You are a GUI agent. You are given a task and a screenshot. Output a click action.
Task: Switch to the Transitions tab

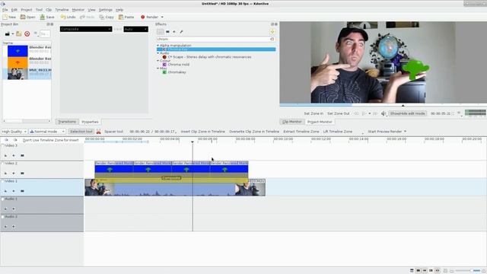pos(67,122)
